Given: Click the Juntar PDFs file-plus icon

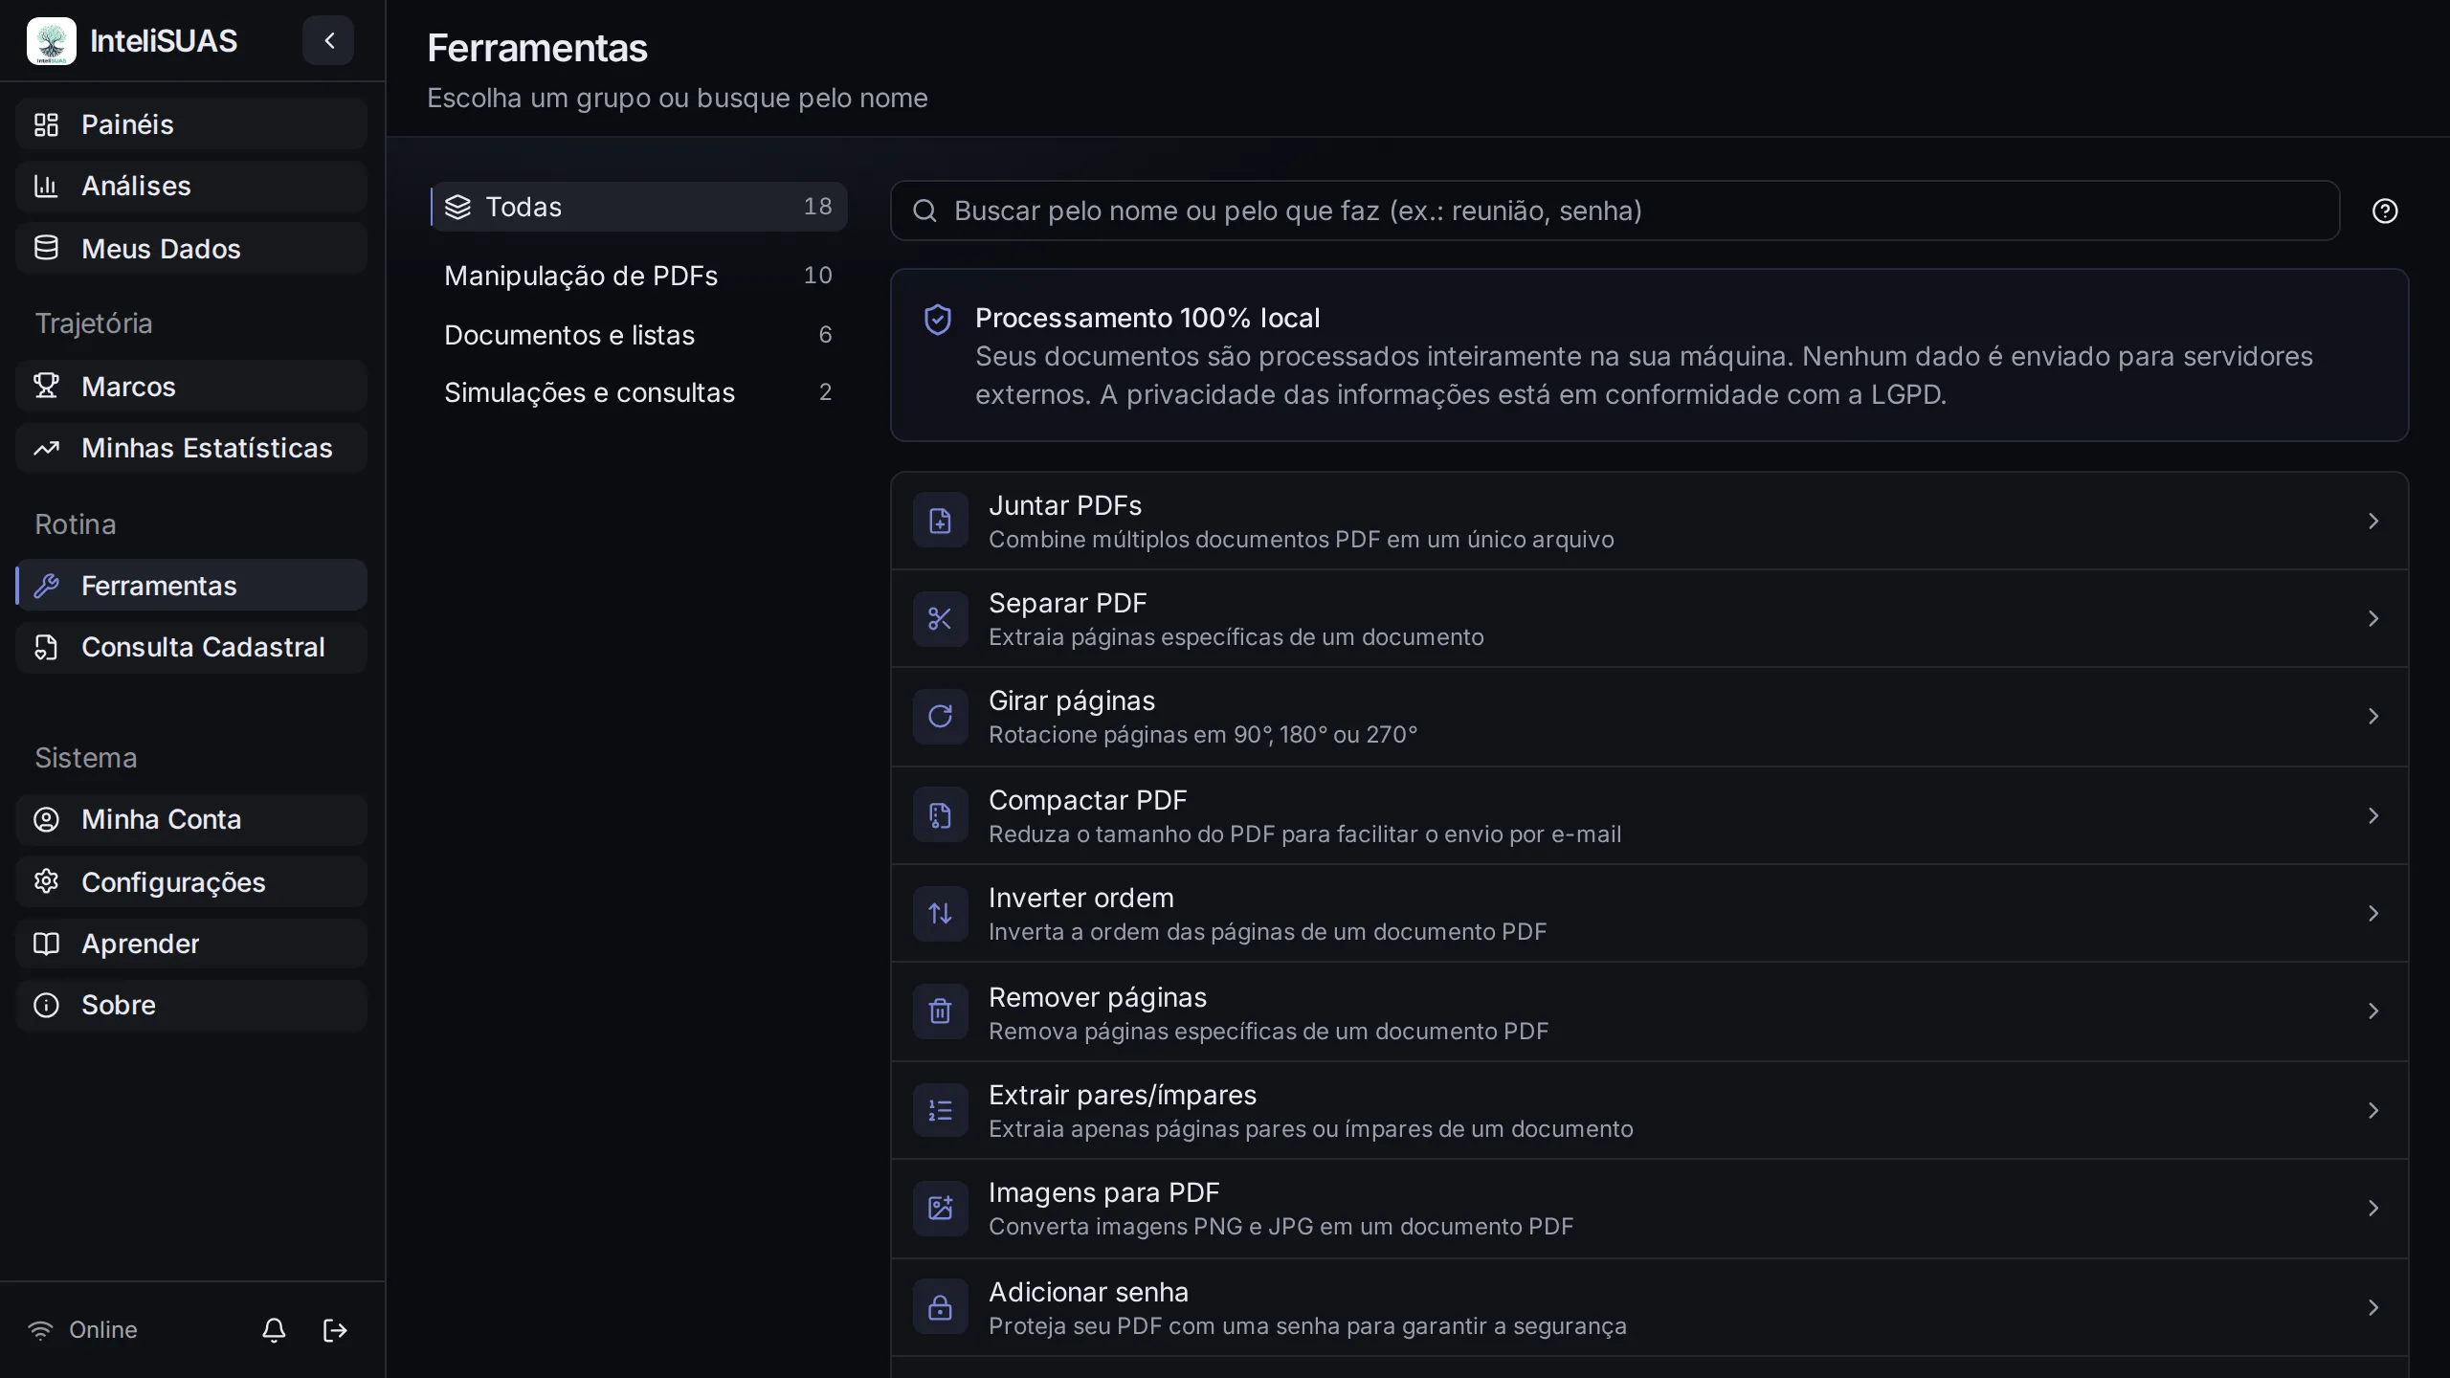Looking at the screenshot, I should pyautogui.click(x=940, y=521).
